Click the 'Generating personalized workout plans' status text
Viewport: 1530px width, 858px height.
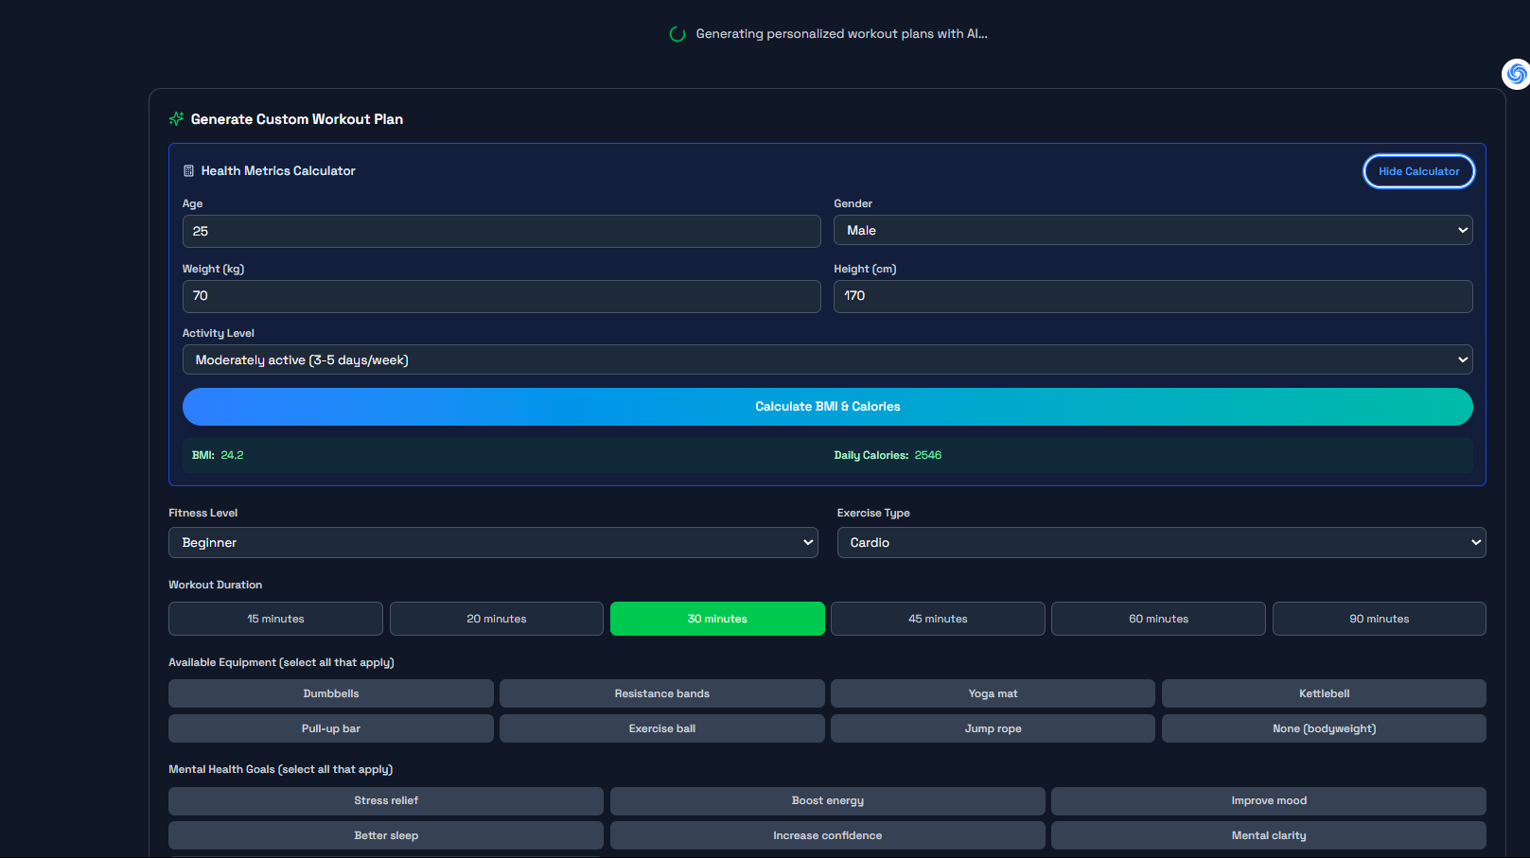point(842,34)
